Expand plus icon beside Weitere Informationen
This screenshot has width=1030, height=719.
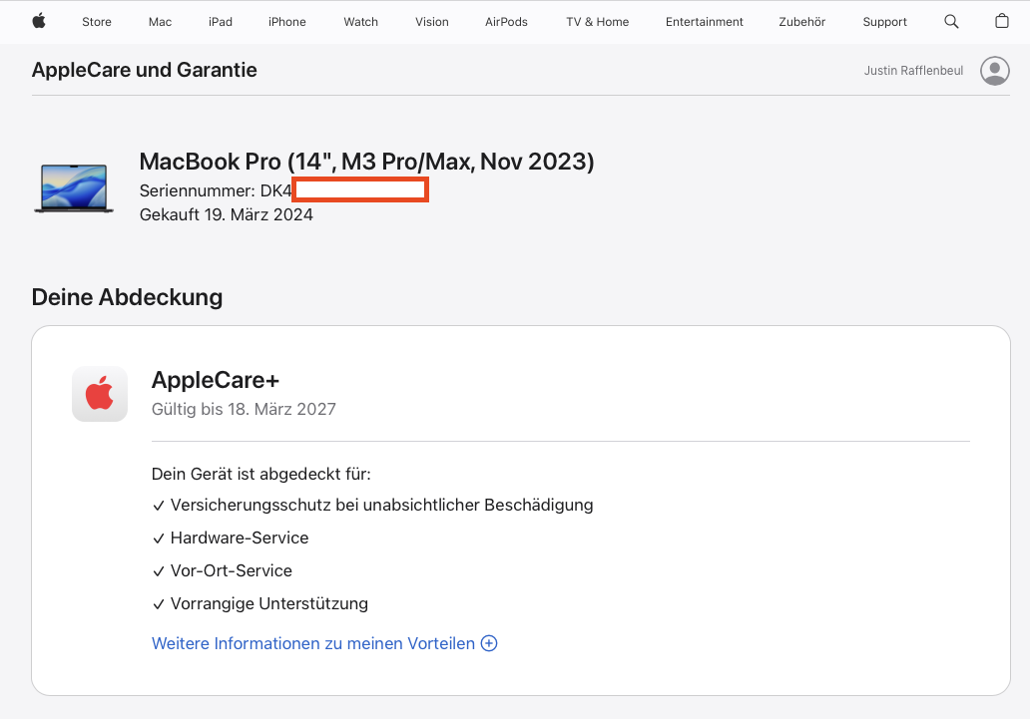click(489, 643)
